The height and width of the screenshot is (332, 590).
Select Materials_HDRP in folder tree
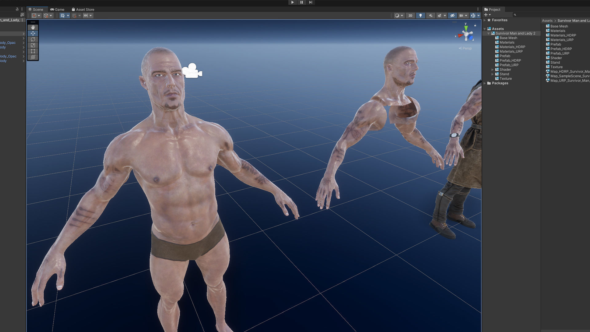tap(512, 47)
